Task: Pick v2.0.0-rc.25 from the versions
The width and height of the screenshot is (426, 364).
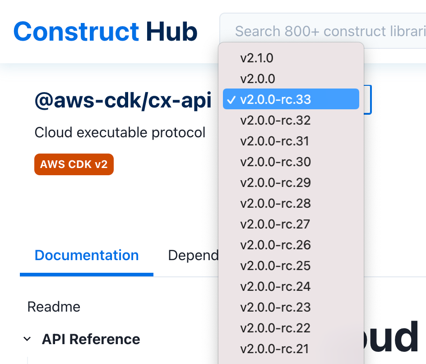Action: point(276,266)
